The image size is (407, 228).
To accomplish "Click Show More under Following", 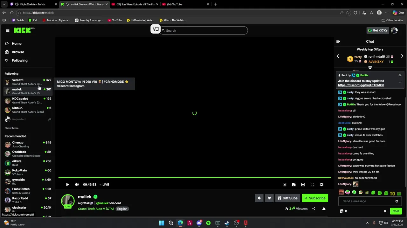I will click(11, 128).
